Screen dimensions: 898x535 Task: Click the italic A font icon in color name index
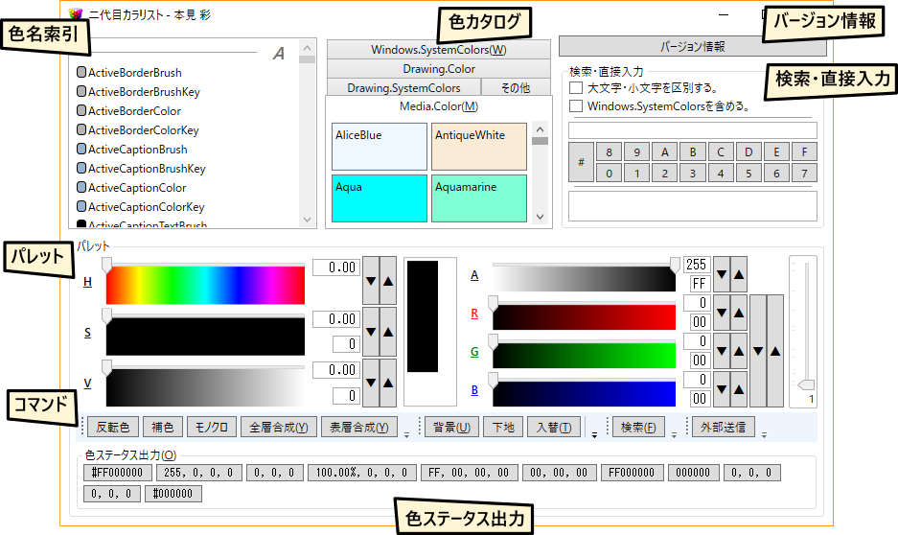coord(279,54)
